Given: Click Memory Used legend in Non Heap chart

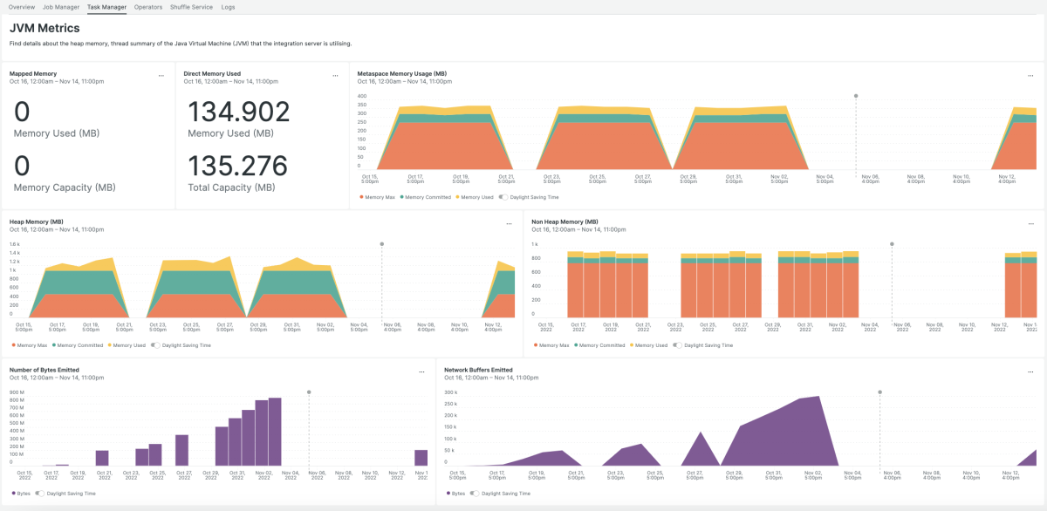Looking at the screenshot, I should [x=651, y=345].
